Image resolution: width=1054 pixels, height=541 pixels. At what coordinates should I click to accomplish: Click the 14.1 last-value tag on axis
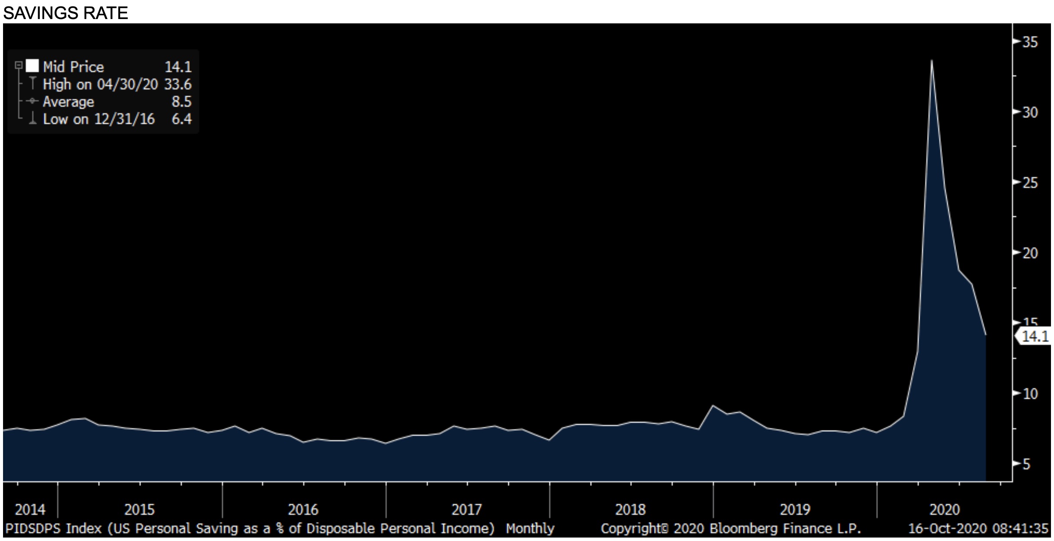click(x=1034, y=336)
